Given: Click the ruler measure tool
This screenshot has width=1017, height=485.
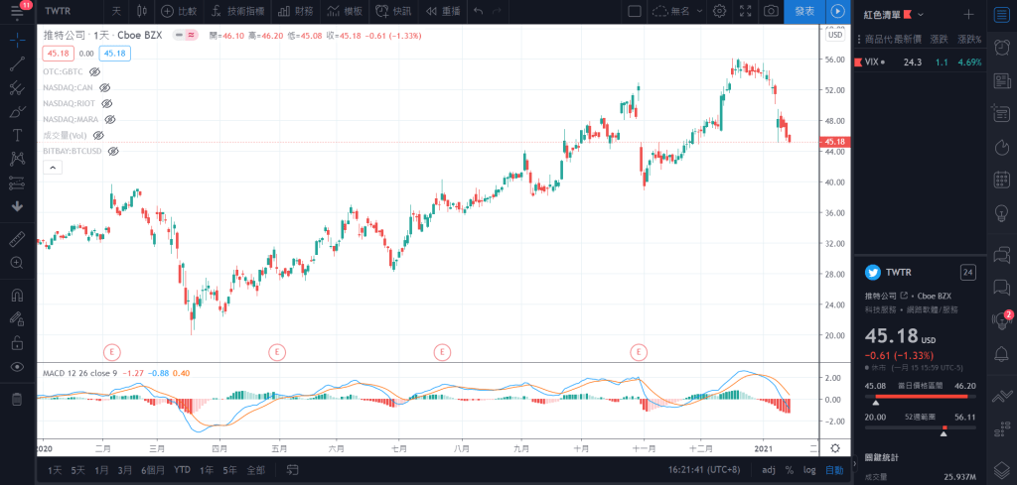Looking at the screenshot, I should point(17,239).
